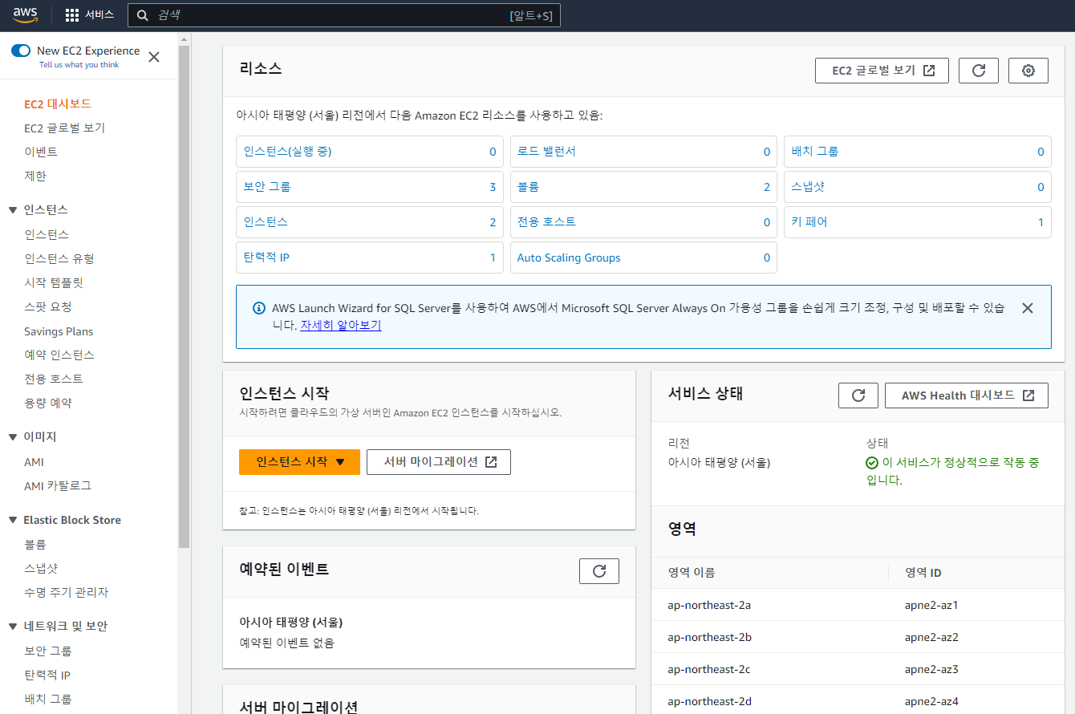Open the 서비스 grid menu icon
Screen dimensions: 1075x714
72,15
